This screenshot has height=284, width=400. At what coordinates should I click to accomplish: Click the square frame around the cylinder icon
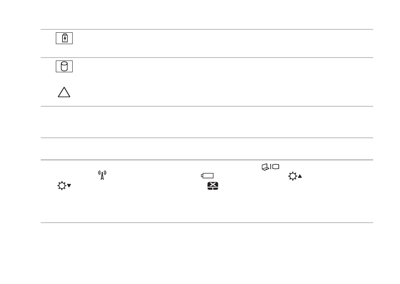coord(64,66)
